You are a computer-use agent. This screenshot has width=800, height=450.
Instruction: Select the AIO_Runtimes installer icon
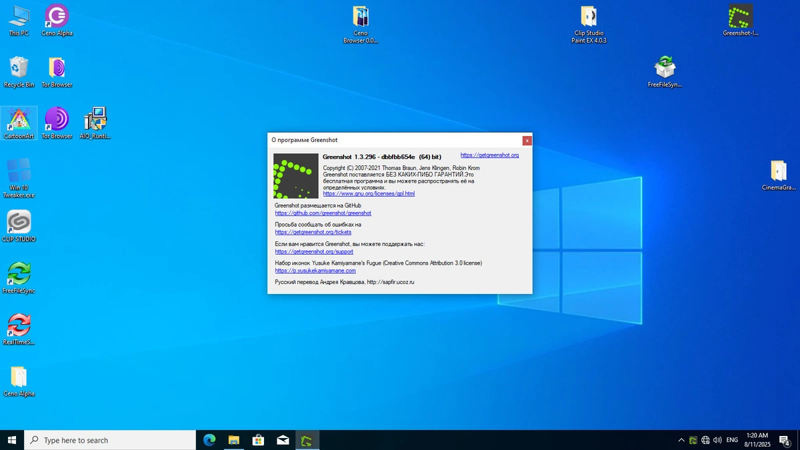coord(95,123)
